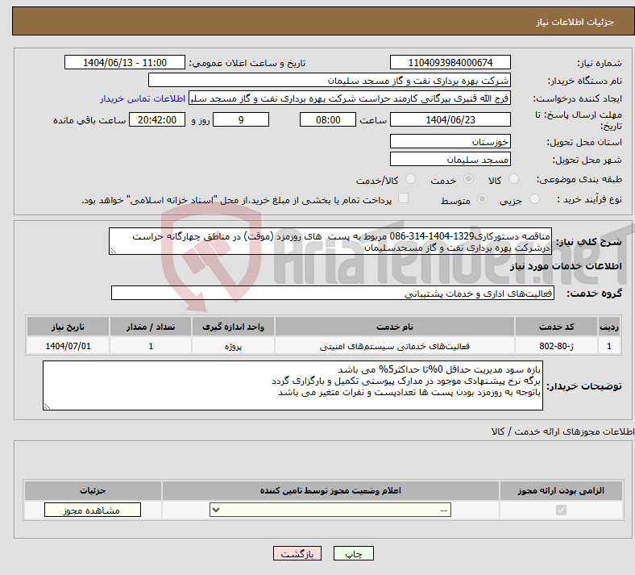Click the بازگشت (back) button

(297, 553)
